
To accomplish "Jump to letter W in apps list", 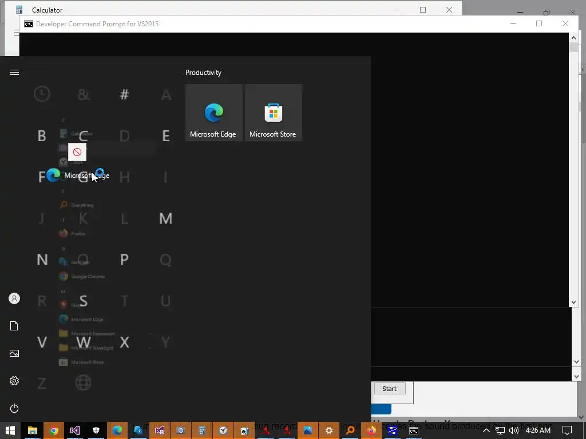I will 84,342.
